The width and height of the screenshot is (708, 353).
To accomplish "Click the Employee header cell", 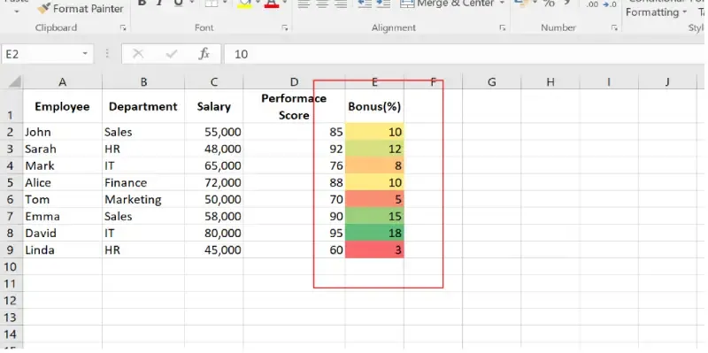I will coord(62,106).
